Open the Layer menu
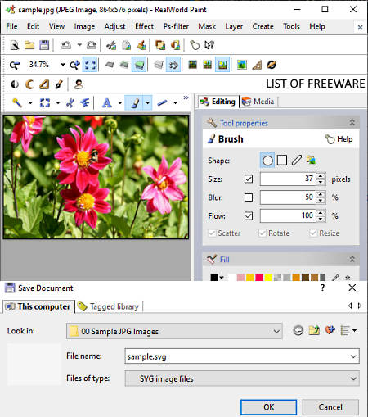The height and width of the screenshot is (417, 368). (x=234, y=26)
